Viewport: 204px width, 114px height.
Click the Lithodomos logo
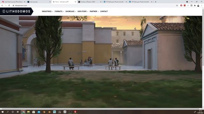pyautogui.click(x=16, y=11)
